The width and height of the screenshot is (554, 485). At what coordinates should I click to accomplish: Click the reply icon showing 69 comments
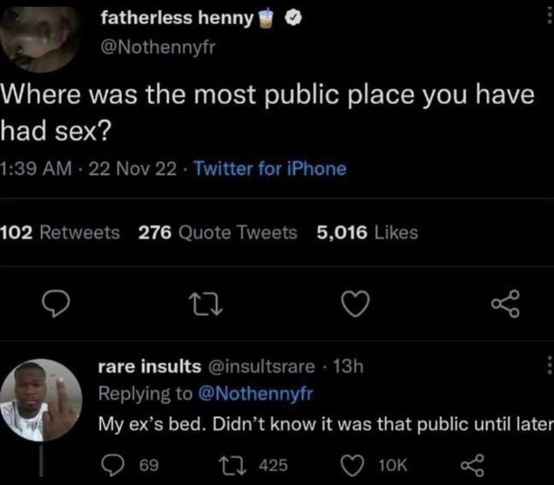(111, 465)
